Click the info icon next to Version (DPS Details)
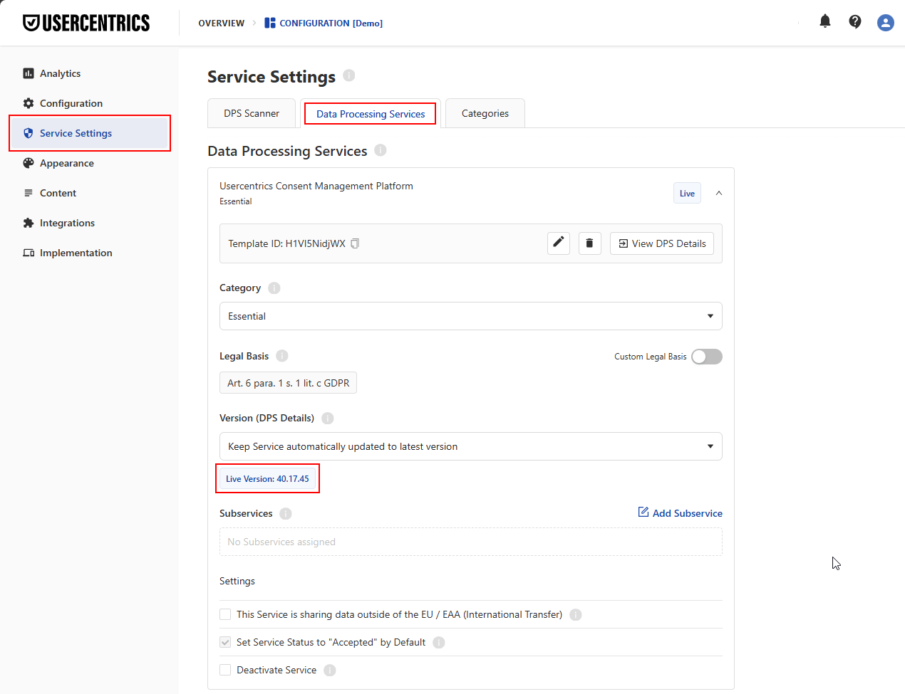This screenshot has width=905, height=694. pos(328,419)
